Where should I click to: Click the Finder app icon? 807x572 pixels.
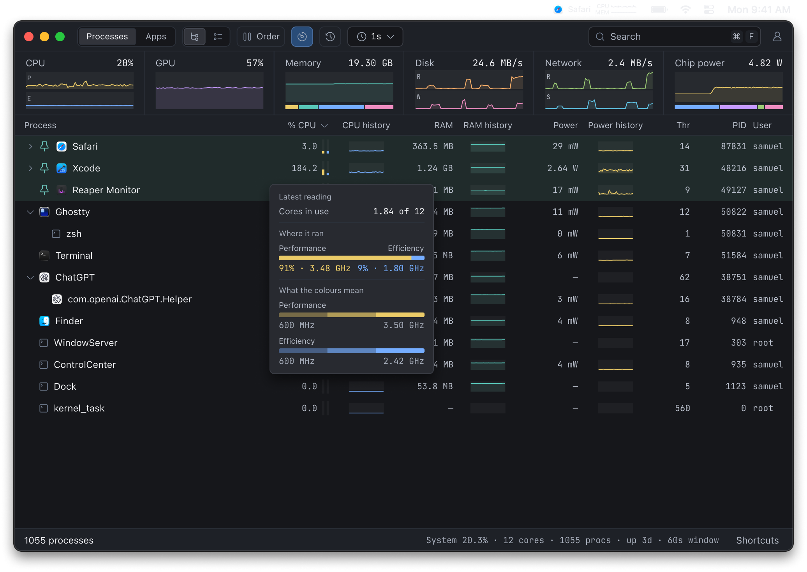click(x=44, y=321)
